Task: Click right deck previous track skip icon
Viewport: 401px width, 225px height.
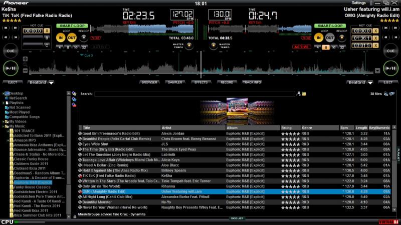Action: point(386,28)
